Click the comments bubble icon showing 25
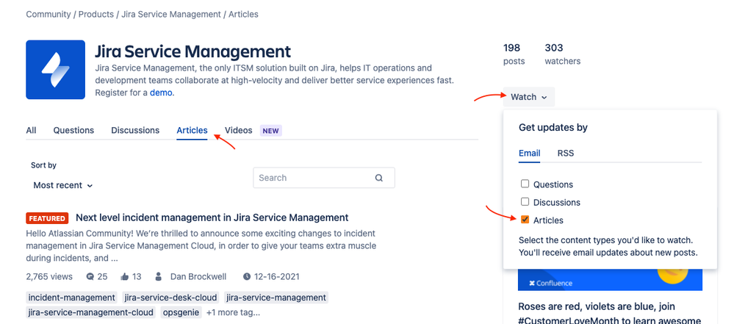The image size is (734, 324). pos(90,277)
